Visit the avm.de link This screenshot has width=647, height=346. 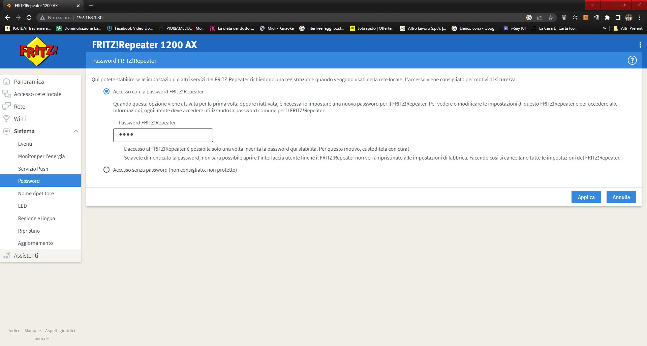coord(42,339)
